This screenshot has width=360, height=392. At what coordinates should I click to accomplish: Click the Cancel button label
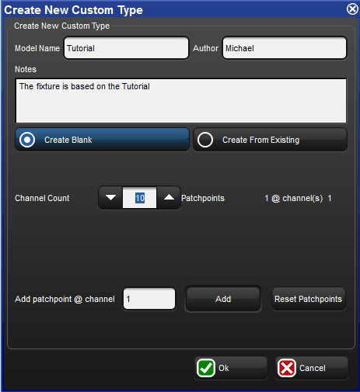(x=313, y=368)
